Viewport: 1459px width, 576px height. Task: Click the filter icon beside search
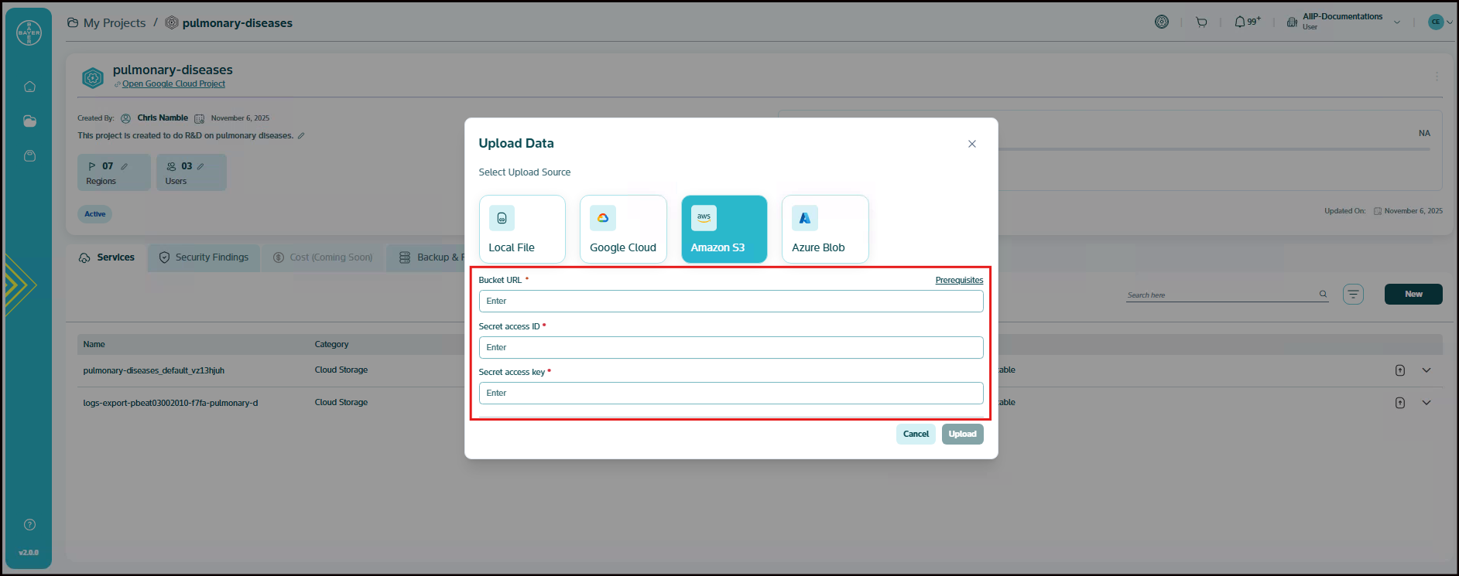(x=1353, y=294)
